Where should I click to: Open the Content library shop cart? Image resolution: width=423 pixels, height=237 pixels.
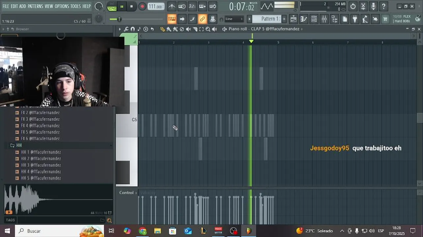click(x=385, y=19)
